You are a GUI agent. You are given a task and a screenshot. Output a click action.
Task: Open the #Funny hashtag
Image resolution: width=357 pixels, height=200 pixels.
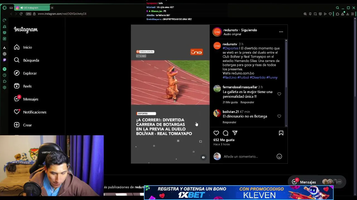(x=272, y=77)
